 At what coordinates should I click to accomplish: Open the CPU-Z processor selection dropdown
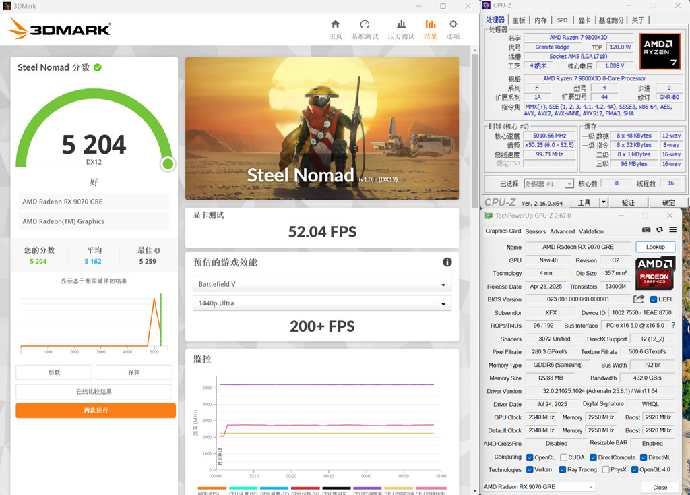pos(548,183)
